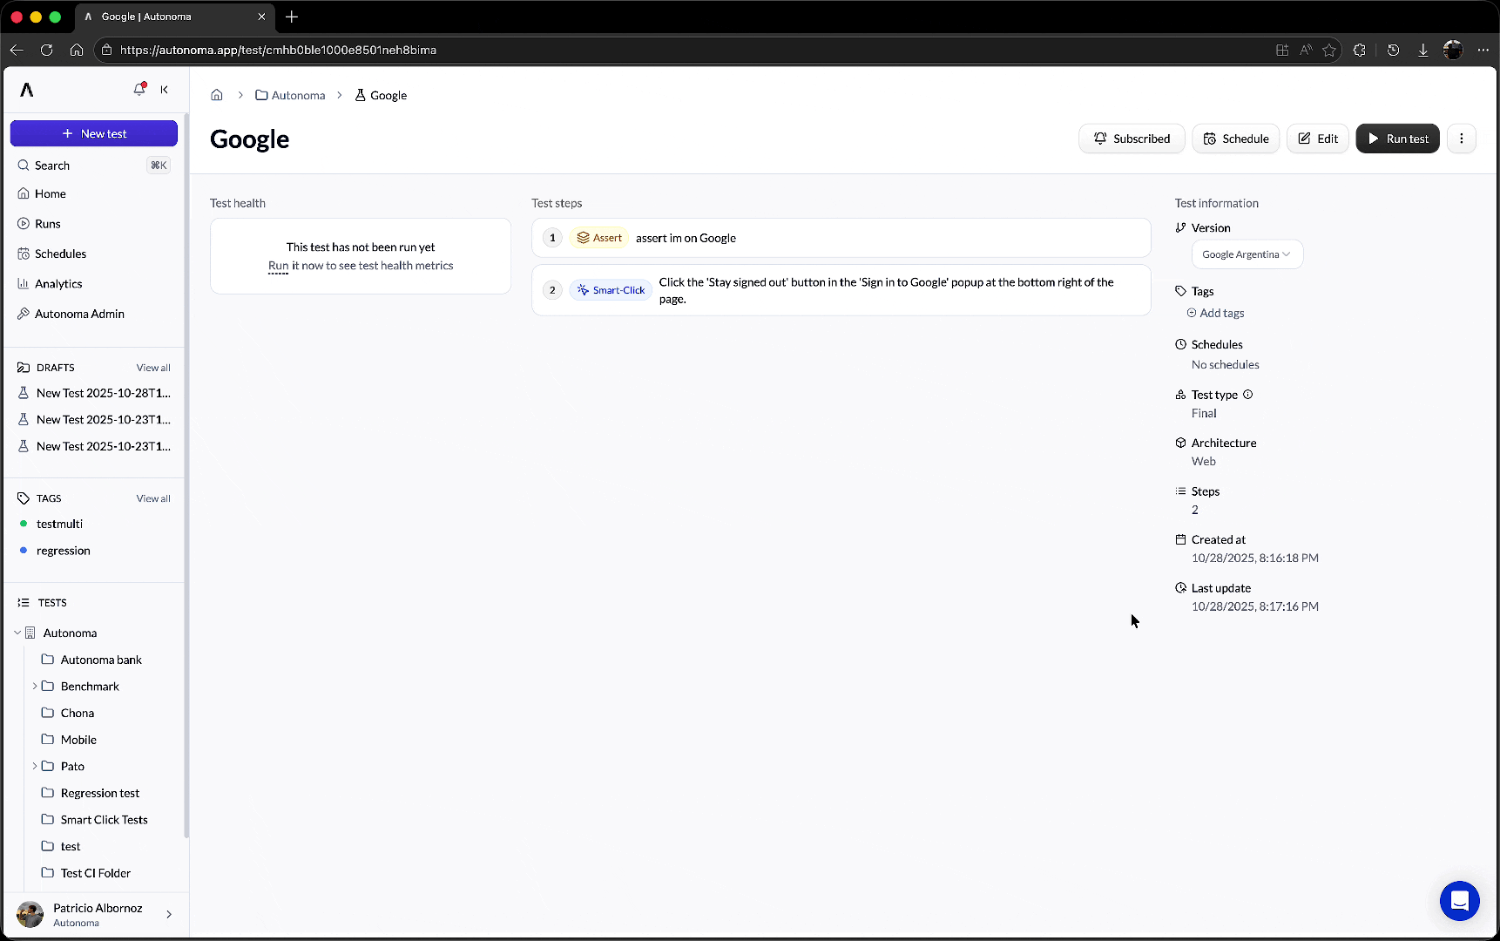Screen dimensions: 1500x941
Task: Expand the Pato folder
Action: [x=36, y=766]
